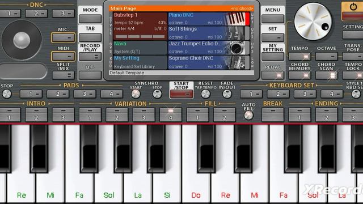Click the Style to Kbd Set round button
This screenshot has height=204, width=363.
(x=356, y=94)
